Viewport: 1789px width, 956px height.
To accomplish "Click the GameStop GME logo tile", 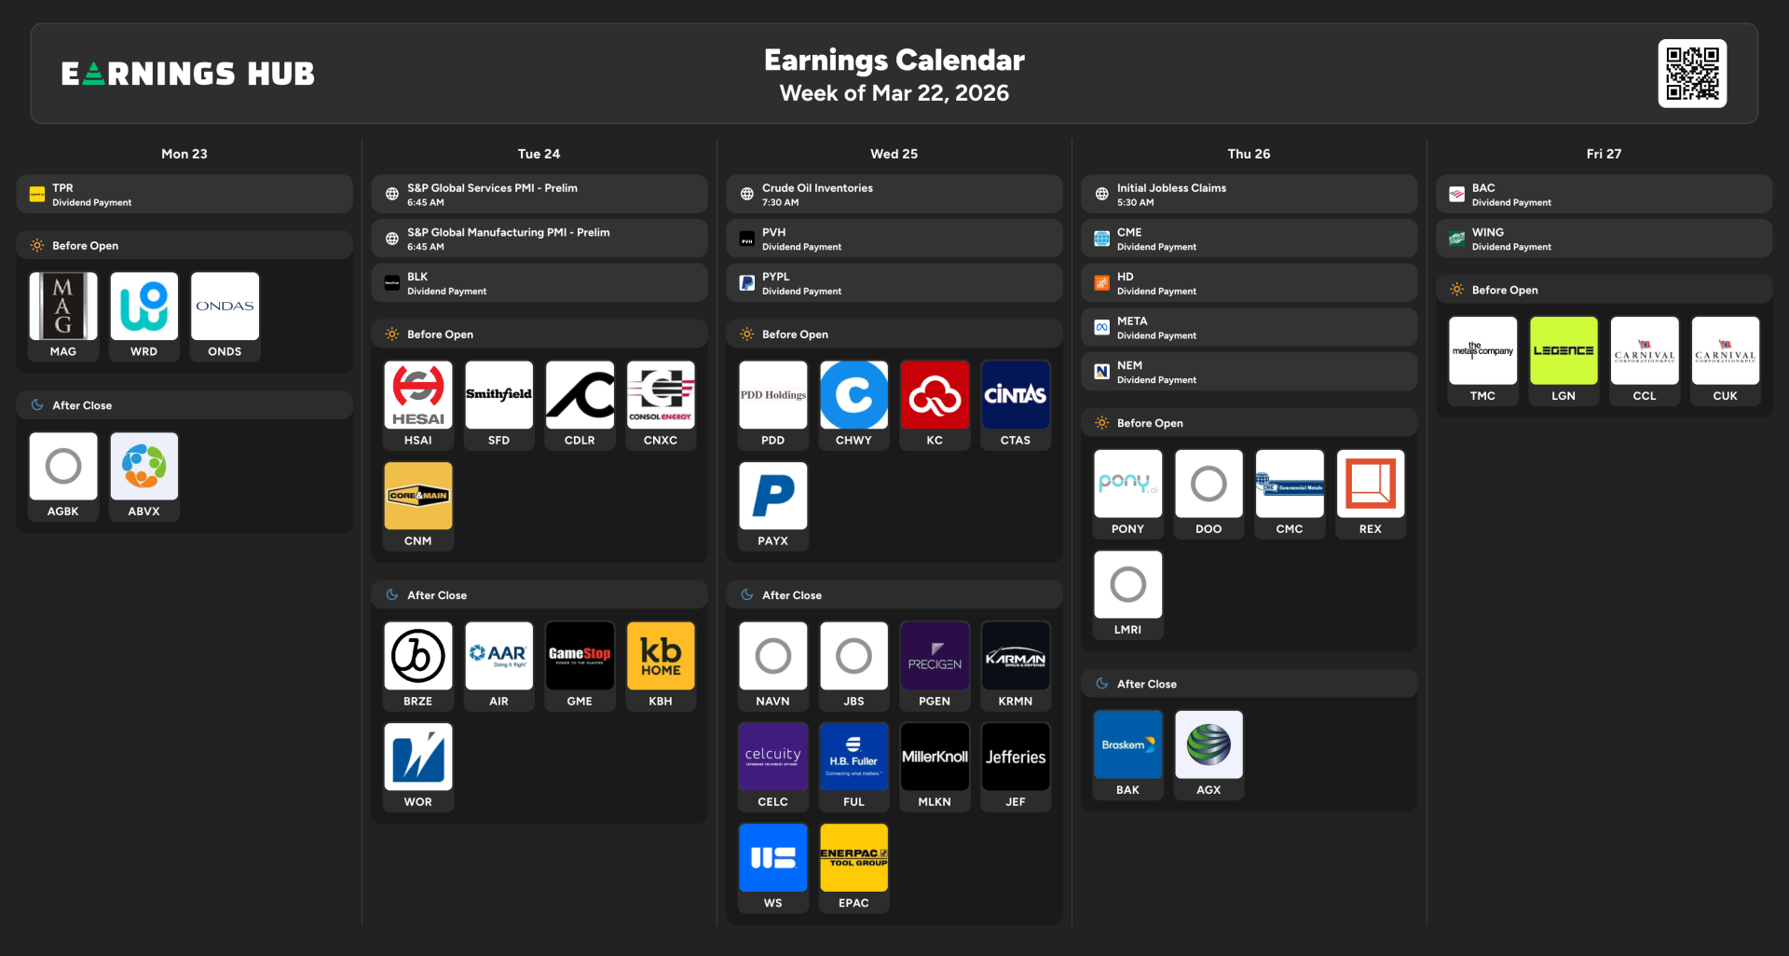I will [x=579, y=656].
